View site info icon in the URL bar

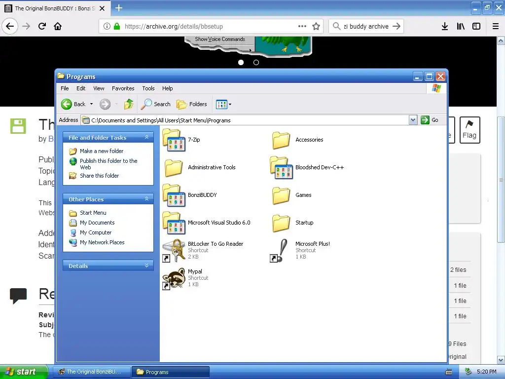click(107, 26)
